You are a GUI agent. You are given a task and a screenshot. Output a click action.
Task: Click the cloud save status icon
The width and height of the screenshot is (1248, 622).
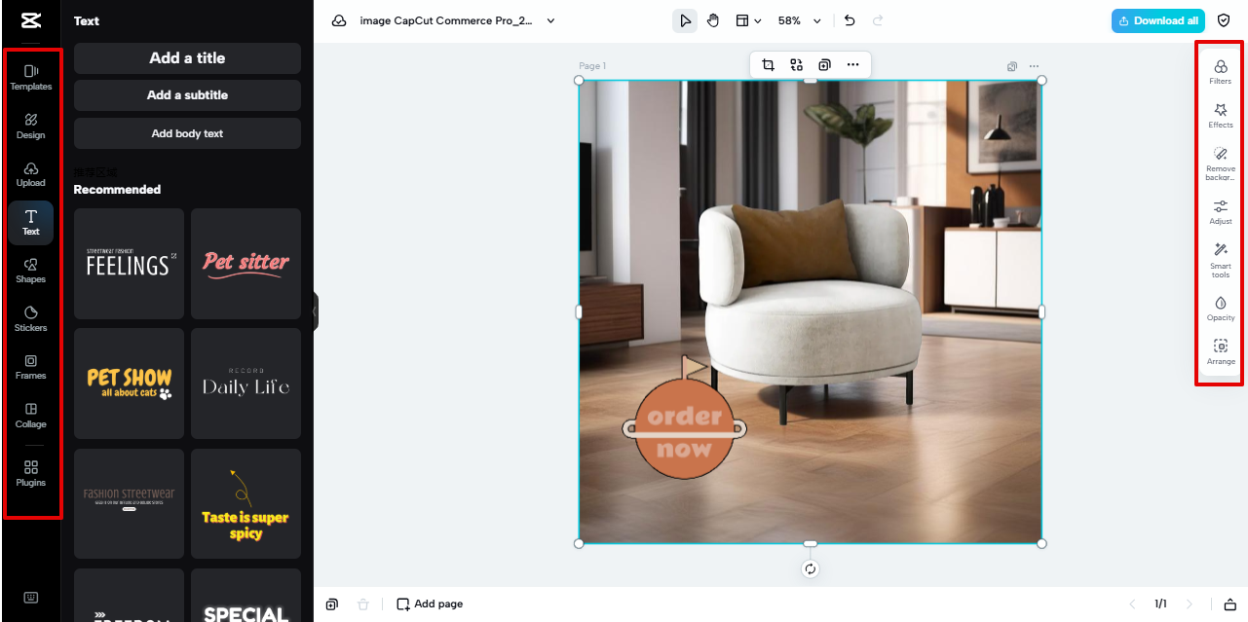pyautogui.click(x=339, y=20)
